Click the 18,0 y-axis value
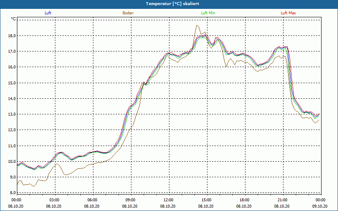 pos(12,35)
